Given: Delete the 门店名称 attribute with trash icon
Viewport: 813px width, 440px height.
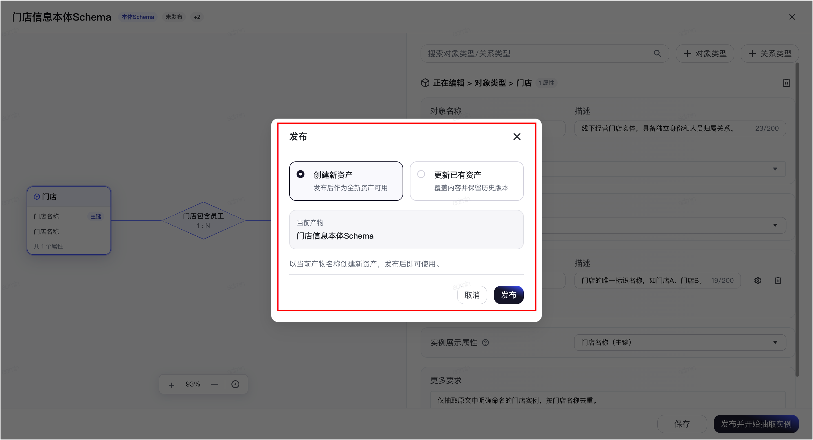Looking at the screenshot, I should click(778, 280).
